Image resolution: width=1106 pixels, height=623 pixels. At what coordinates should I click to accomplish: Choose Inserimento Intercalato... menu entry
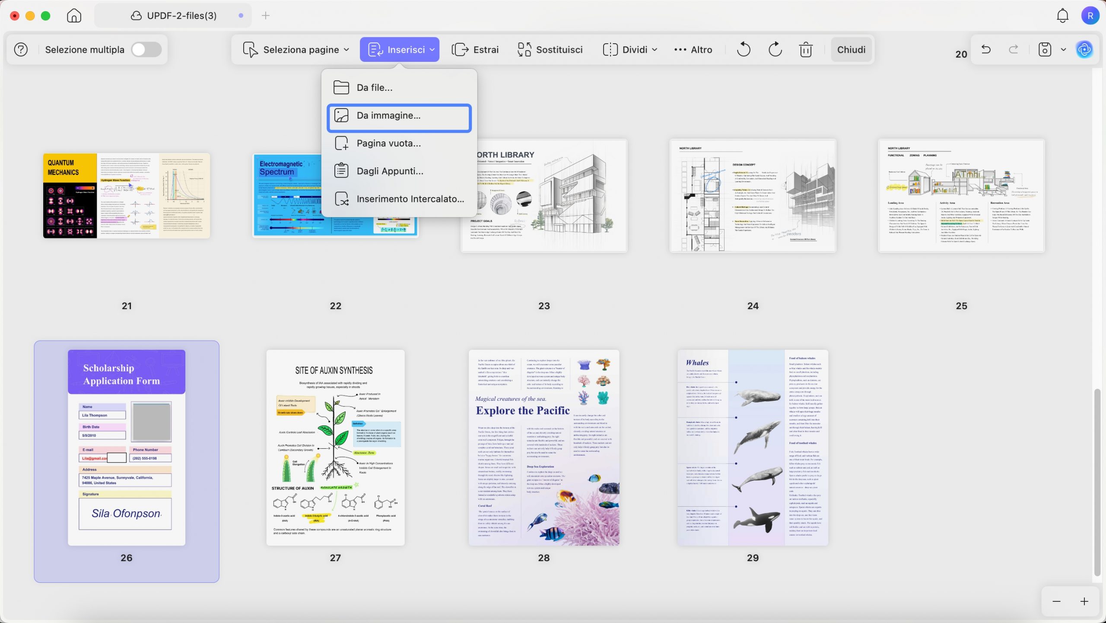(x=399, y=199)
